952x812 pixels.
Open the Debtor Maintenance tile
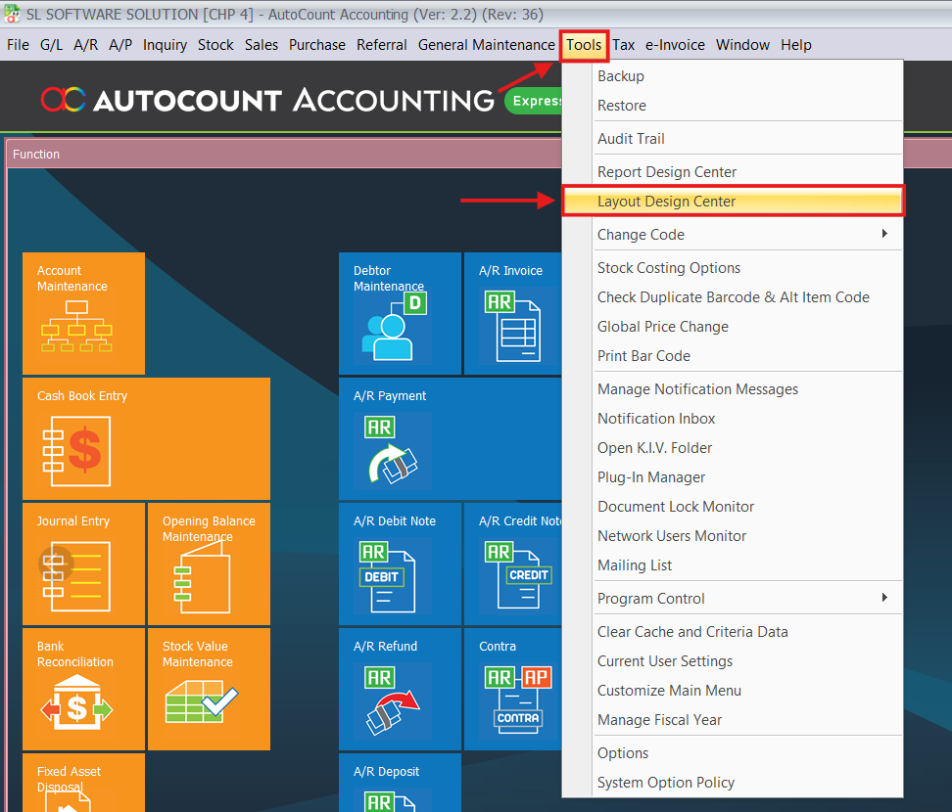(400, 313)
